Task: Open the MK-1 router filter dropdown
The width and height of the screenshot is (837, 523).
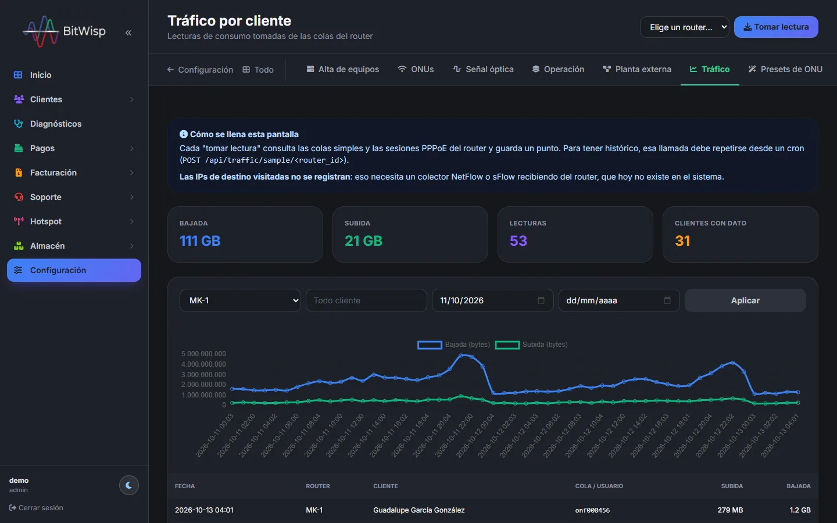Action: (240, 300)
